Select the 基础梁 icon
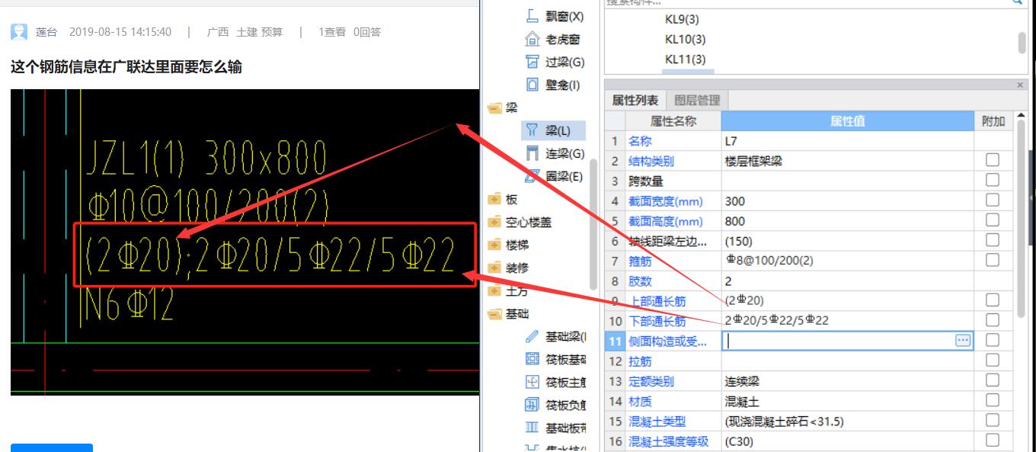This screenshot has width=1036, height=452. (x=532, y=337)
